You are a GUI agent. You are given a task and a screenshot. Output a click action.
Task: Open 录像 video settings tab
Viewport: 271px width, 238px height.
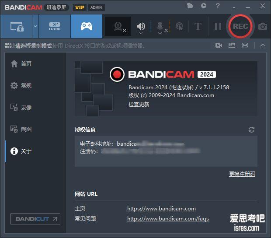coord(21,107)
